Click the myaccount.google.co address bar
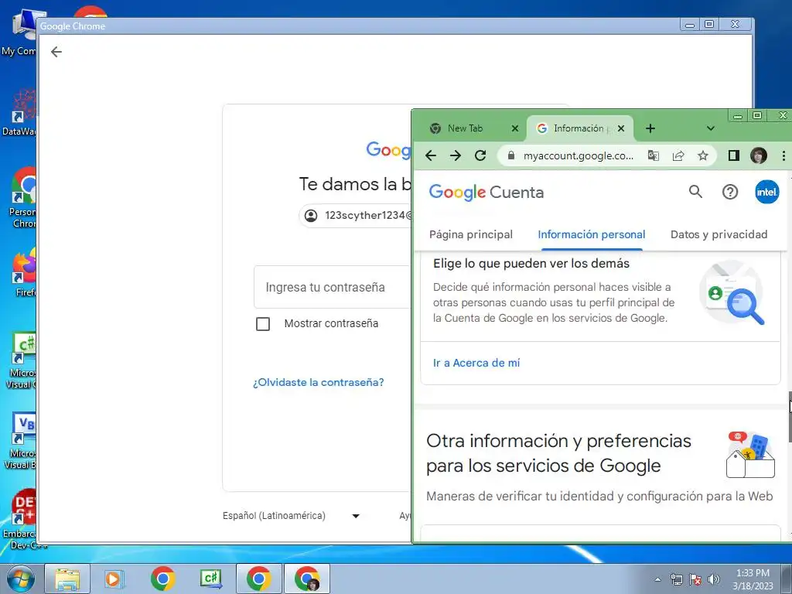Screen dimensions: 792x594 [x=579, y=155]
